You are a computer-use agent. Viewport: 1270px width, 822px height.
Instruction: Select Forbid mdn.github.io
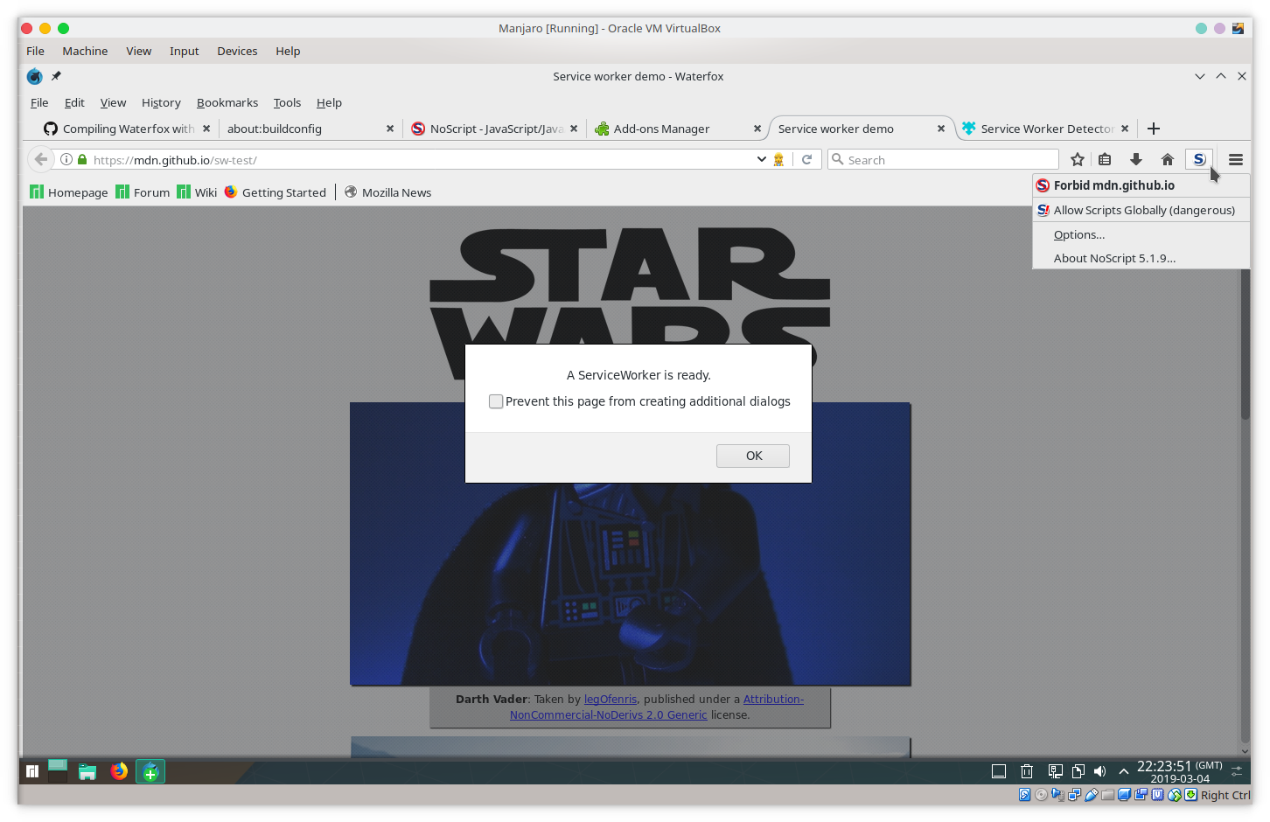(1141, 185)
